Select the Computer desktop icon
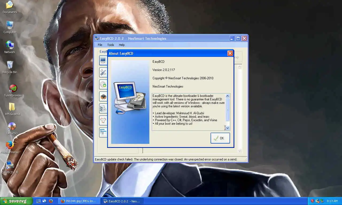 (x=10, y=27)
